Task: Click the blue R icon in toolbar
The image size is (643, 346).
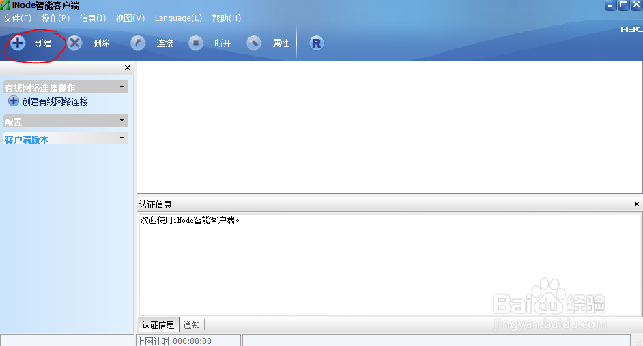Action: 317,43
